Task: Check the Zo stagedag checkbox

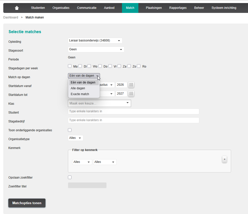Action: click(129, 66)
